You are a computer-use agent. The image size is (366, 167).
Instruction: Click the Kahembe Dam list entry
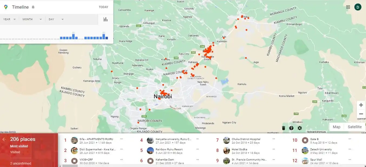coord(169,161)
